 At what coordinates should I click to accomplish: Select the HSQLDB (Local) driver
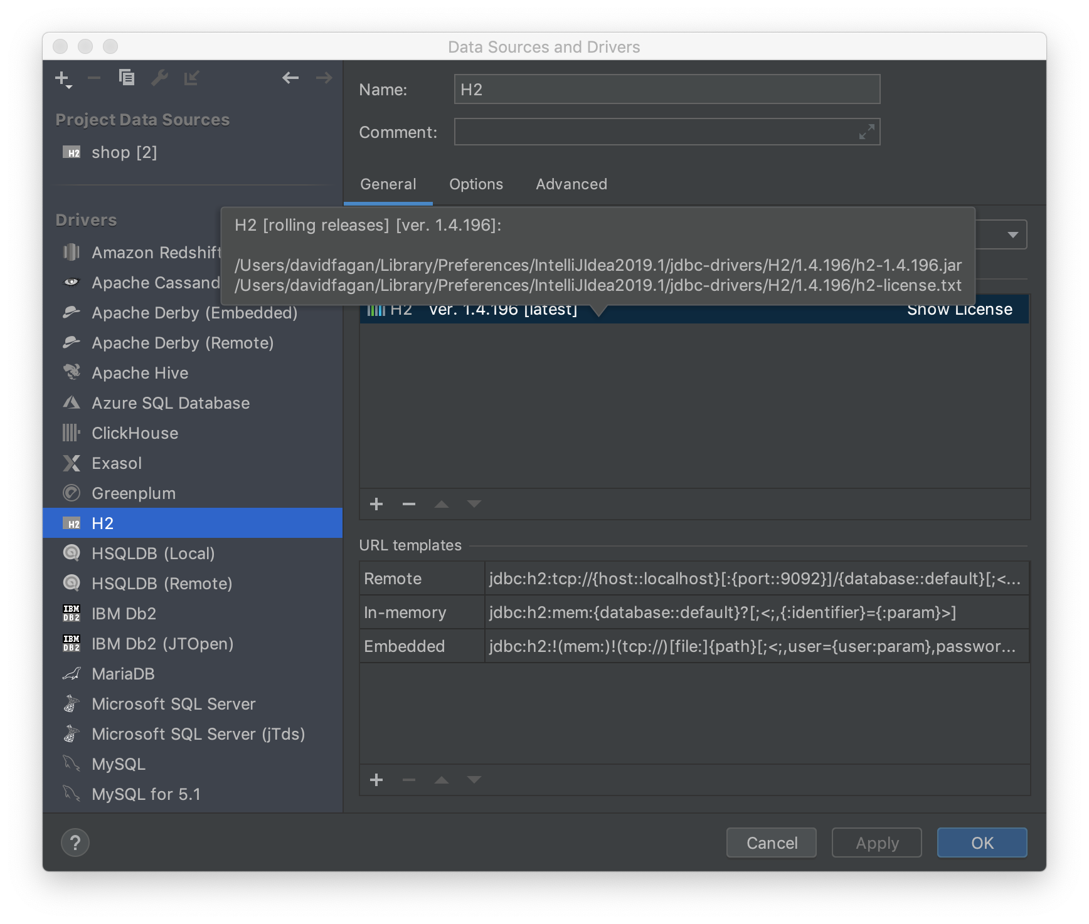click(193, 554)
